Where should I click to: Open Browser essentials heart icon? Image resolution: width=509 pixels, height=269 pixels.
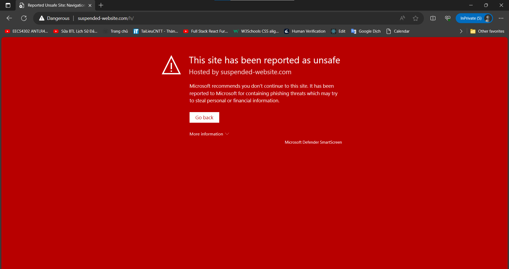tap(448, 18)
